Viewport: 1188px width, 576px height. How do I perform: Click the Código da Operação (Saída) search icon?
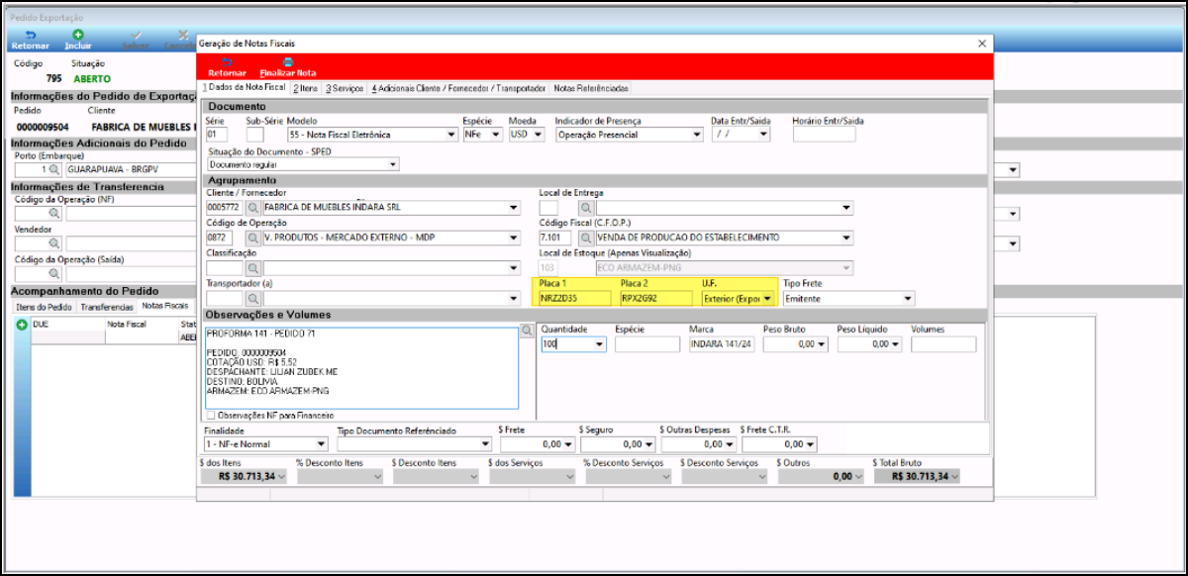tap(55, 273)
